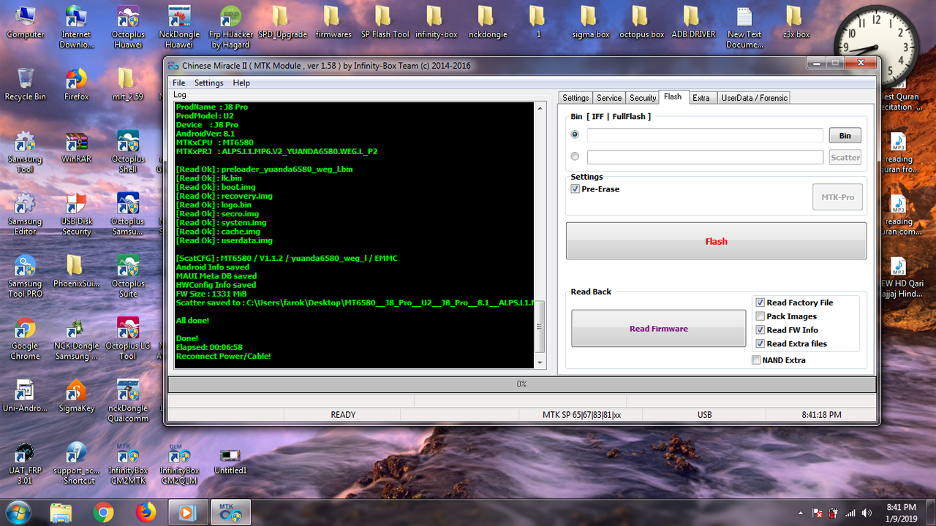Open the sigma box folder
Screen dimensions: 936x526
590,23
